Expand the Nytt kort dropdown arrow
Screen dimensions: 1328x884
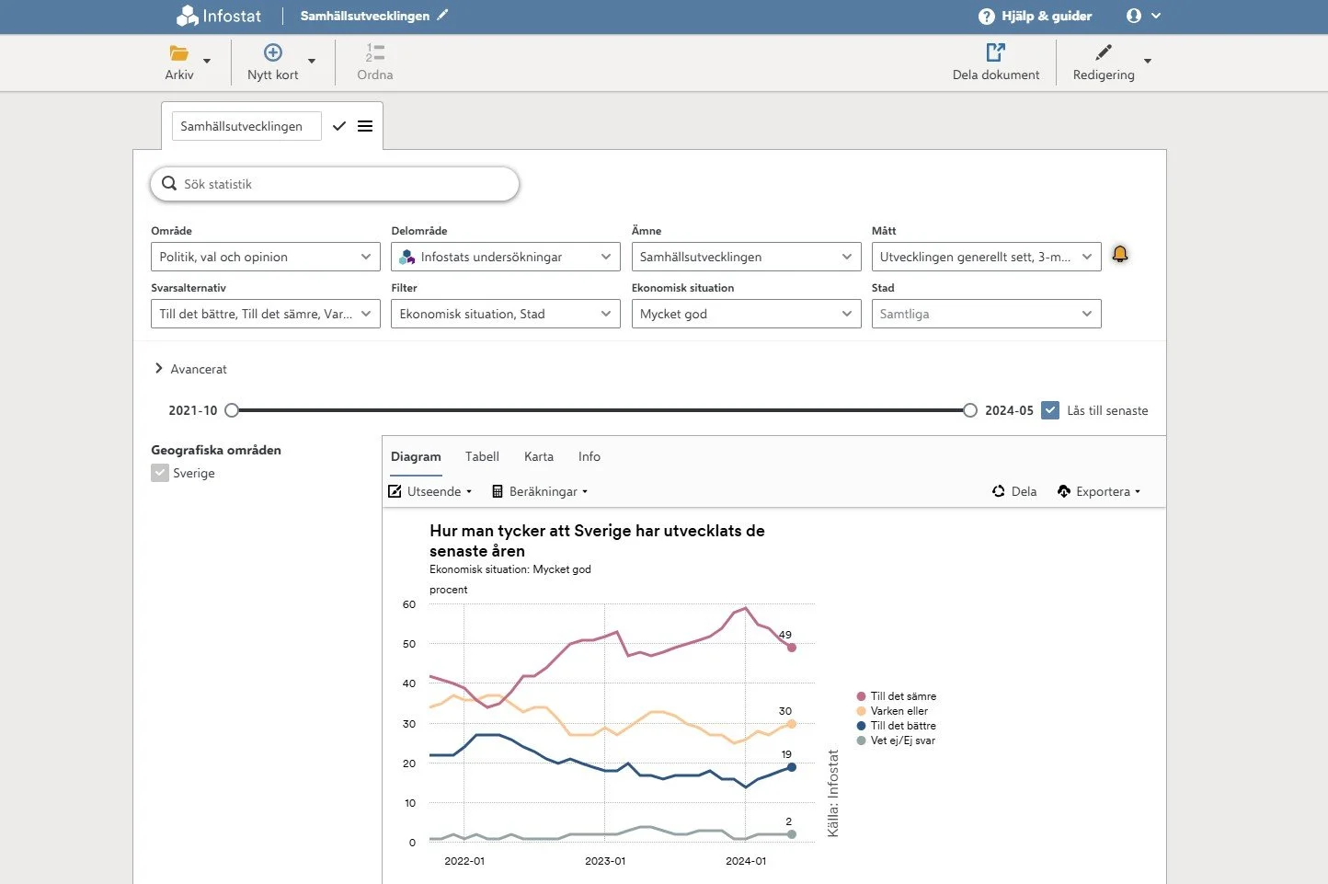tap(312, 62)
